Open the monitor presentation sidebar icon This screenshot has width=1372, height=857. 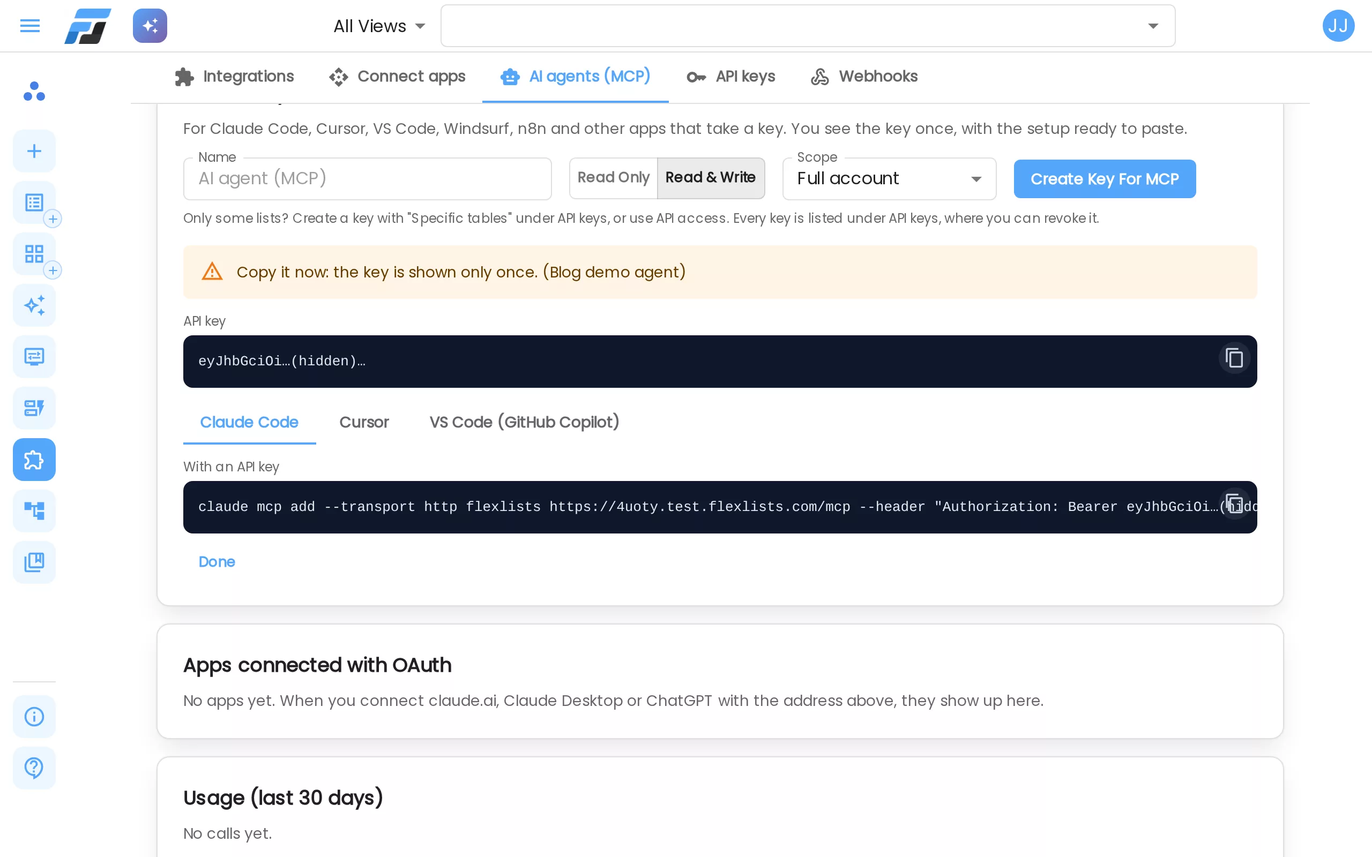pos(34,357)
